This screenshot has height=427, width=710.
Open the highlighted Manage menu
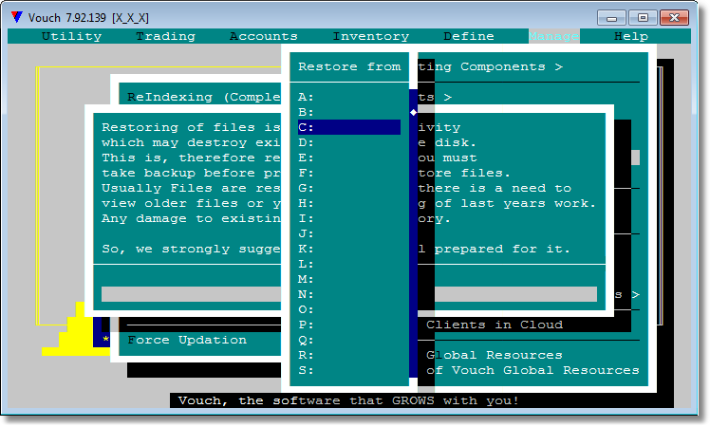(x=553, y=36)
